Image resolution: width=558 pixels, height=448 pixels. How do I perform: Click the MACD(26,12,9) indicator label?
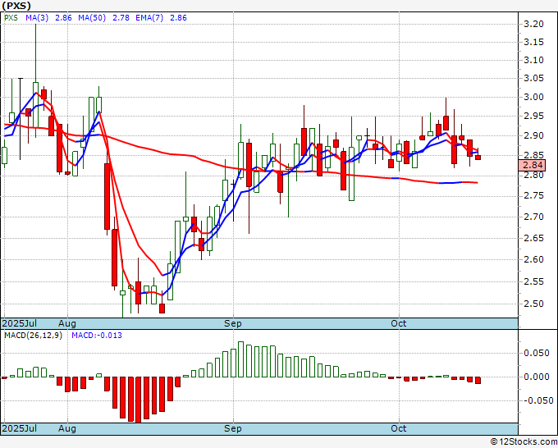(x=33, y=336)
